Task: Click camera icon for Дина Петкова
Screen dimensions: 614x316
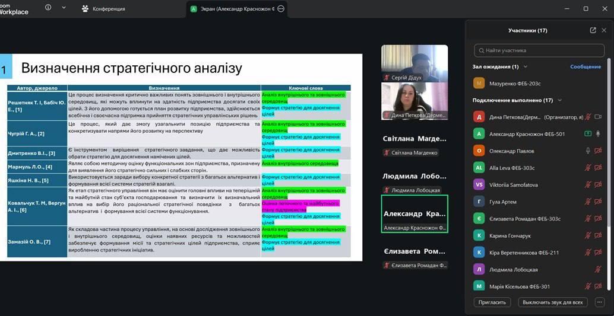Action: [598, 117]
